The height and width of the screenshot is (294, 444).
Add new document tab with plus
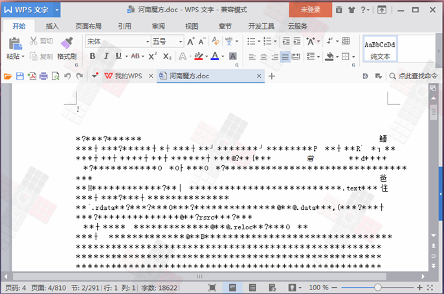coord(272,76)
